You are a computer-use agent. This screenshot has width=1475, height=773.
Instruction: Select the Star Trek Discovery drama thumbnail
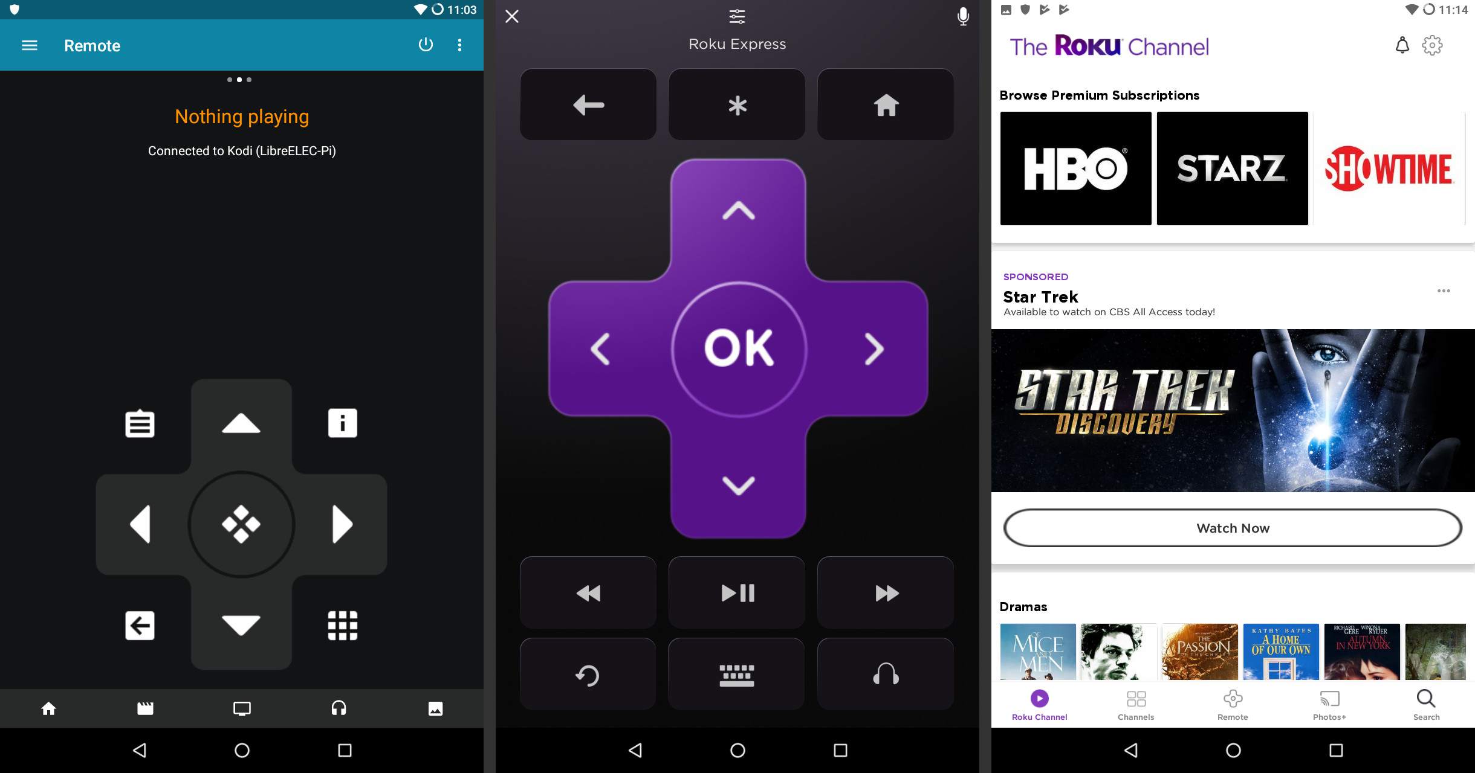pyautogui.click(x=1233, y=411)
